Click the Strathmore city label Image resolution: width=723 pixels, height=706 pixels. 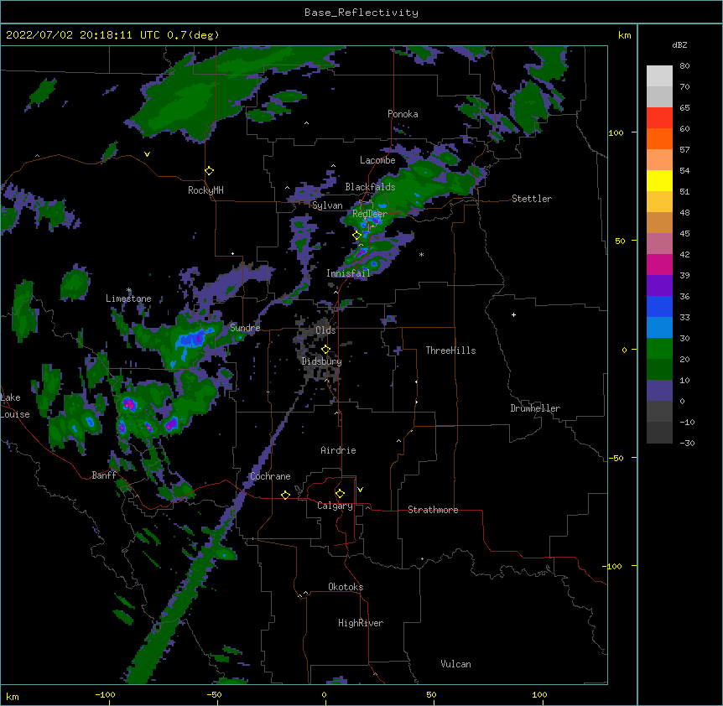click(x=433, y=510)
